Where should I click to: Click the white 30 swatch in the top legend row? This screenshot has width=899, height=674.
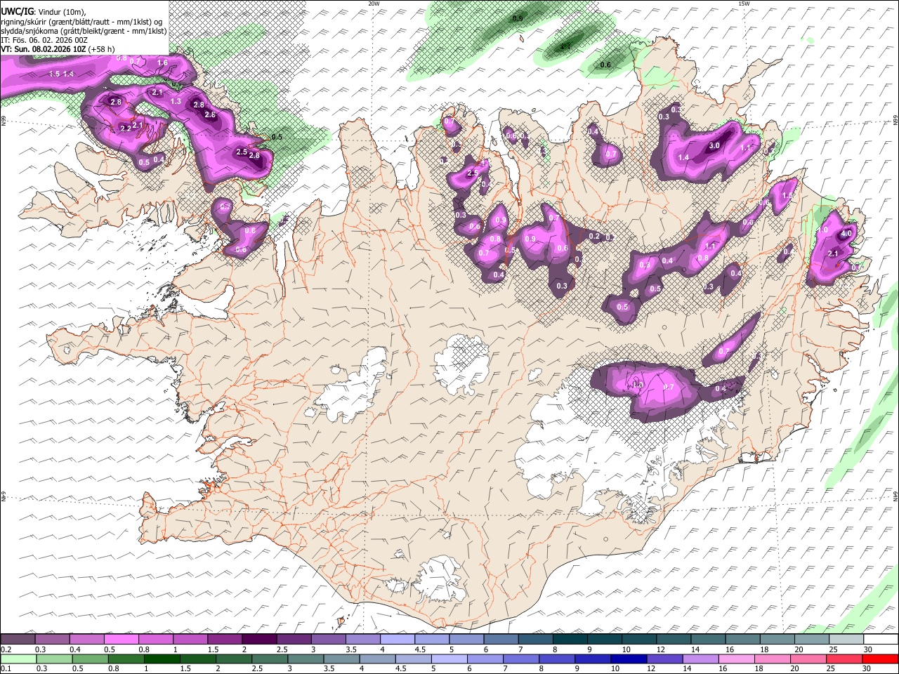click(x=881, y=639)
